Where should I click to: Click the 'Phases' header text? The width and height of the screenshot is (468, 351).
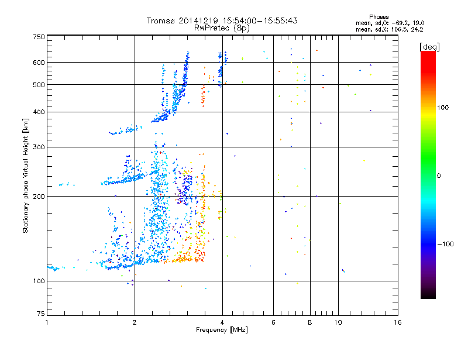click(x=378, y=17)
